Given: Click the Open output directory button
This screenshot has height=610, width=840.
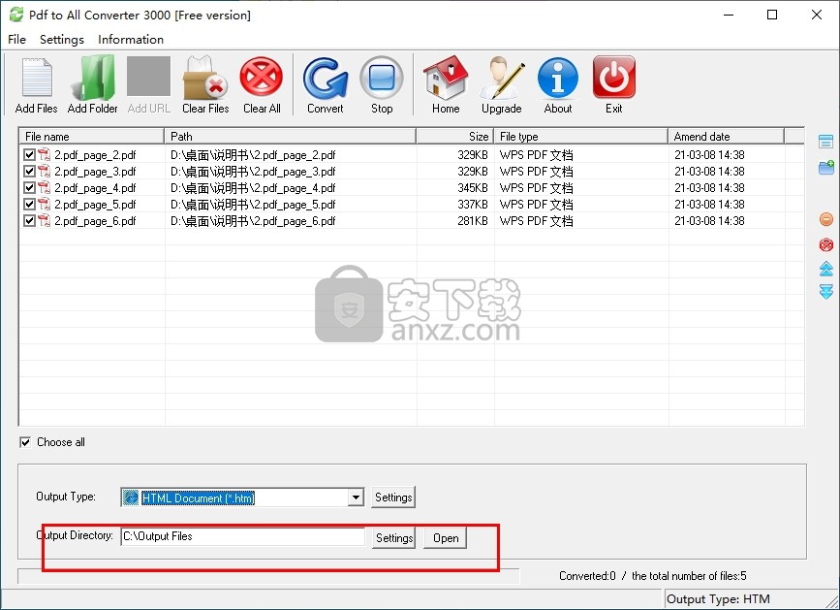Looking at the screenshot, I should [445, 537].
